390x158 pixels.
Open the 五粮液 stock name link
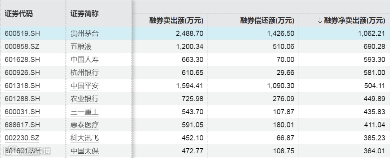coord(81,46)
